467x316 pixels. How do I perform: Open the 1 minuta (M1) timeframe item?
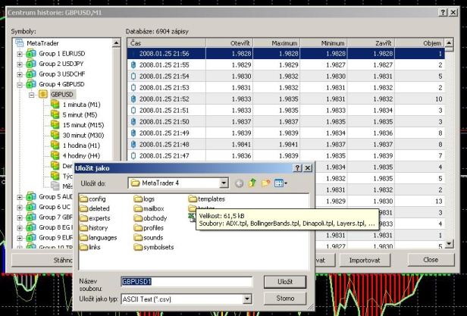[x=79, y=104]
